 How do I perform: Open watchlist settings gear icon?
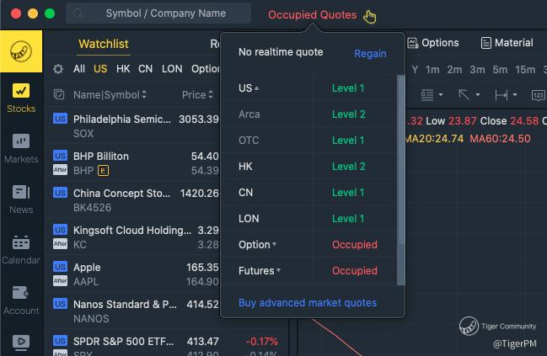click(x=58, y=69)
